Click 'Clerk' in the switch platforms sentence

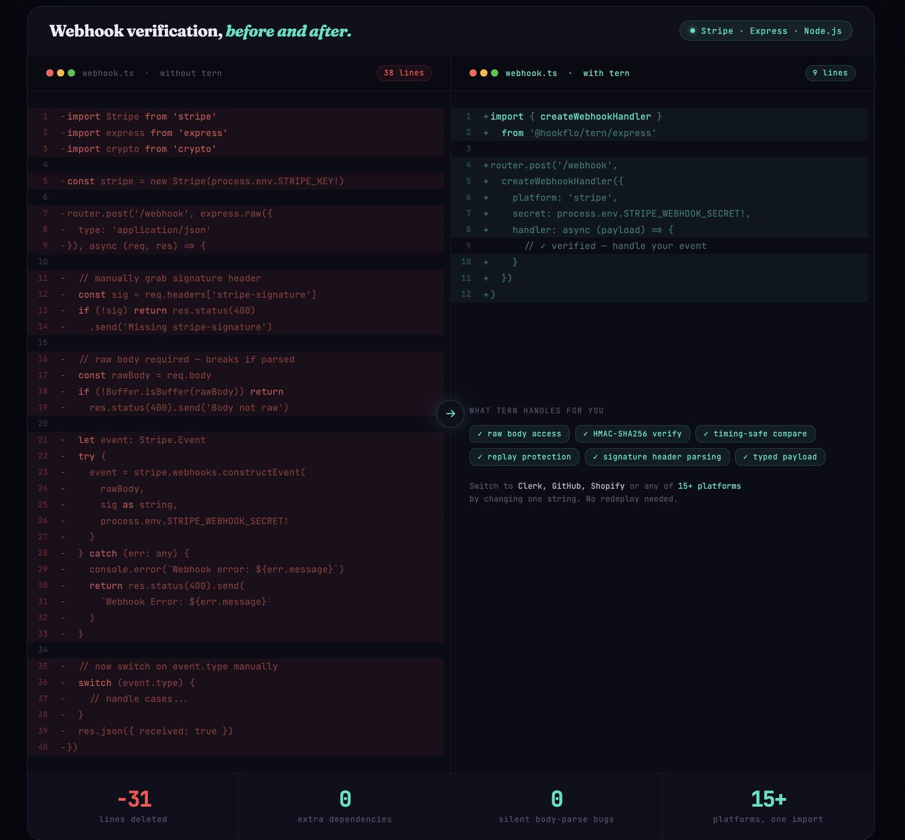(531, 486)
